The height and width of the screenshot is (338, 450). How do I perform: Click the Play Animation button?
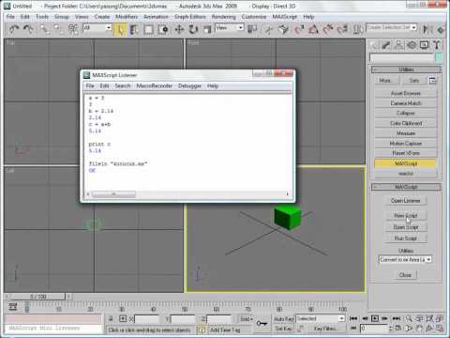click(375, 318)
